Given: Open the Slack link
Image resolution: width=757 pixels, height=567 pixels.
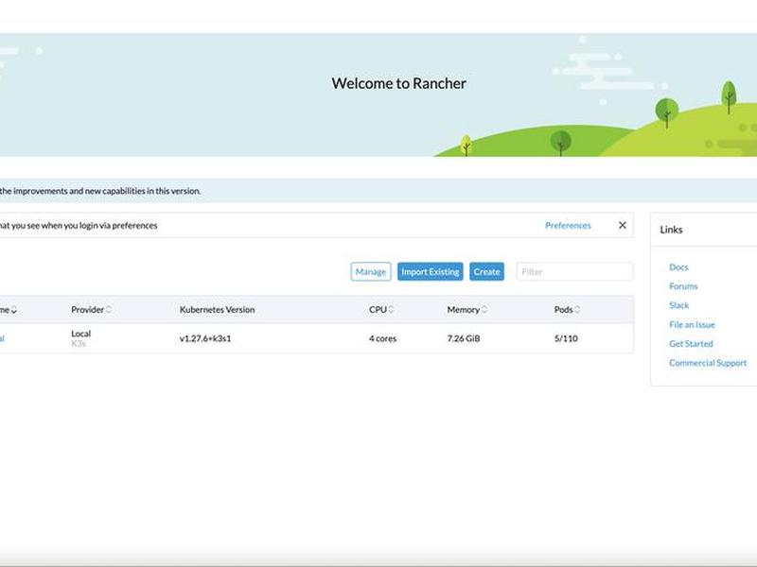Looking at the screenshot, I should 678,305.
